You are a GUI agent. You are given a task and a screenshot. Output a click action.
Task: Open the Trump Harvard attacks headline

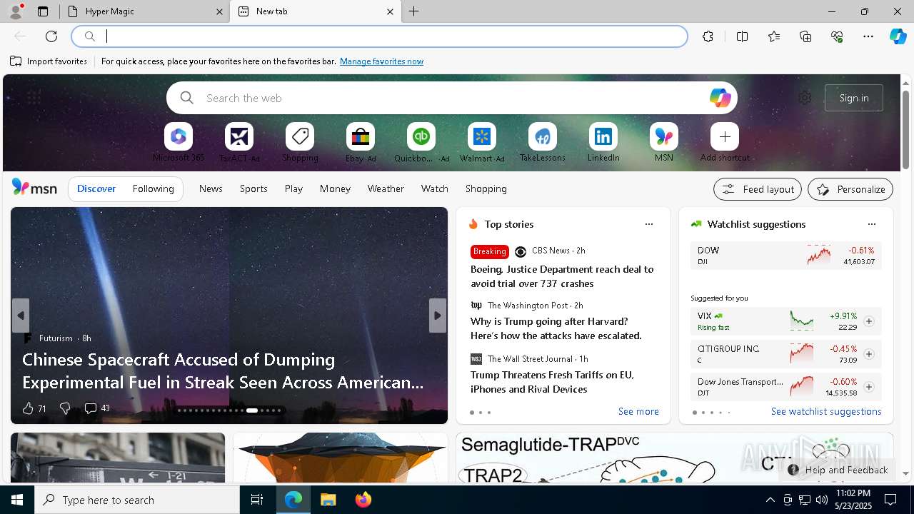pyautogui.click(x=556, y=328)
